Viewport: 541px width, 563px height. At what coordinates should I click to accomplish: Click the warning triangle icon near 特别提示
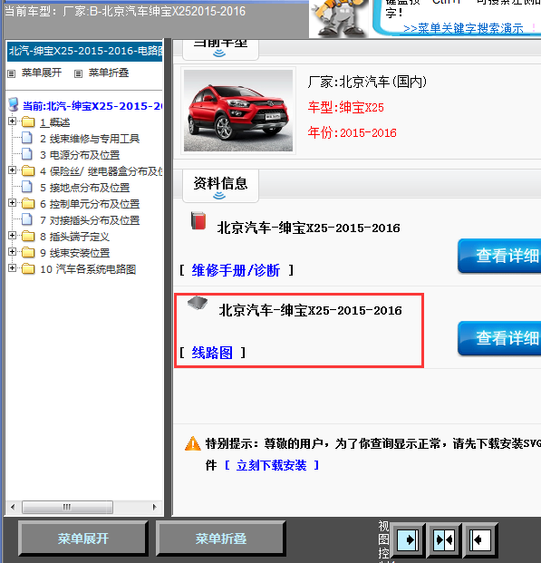pos(193,444)
